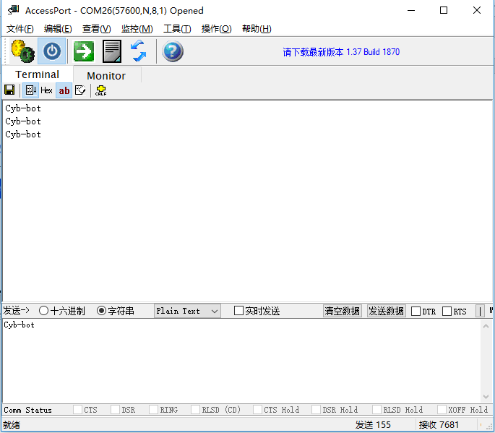
Task: Click the 发送 155 status bar counter
Action: click(373, 425)
